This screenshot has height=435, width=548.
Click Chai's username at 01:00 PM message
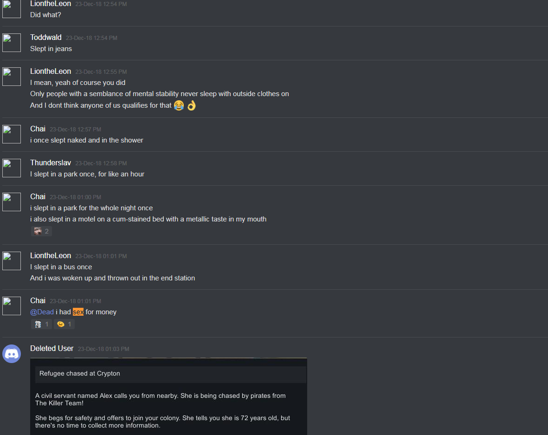coord(38,197)
